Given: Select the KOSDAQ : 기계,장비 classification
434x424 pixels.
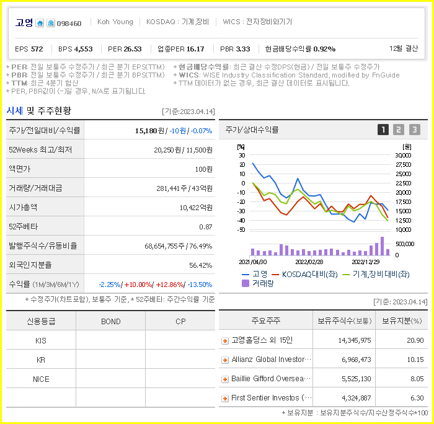Looking at the screenshot, I should tap(178, 22).
